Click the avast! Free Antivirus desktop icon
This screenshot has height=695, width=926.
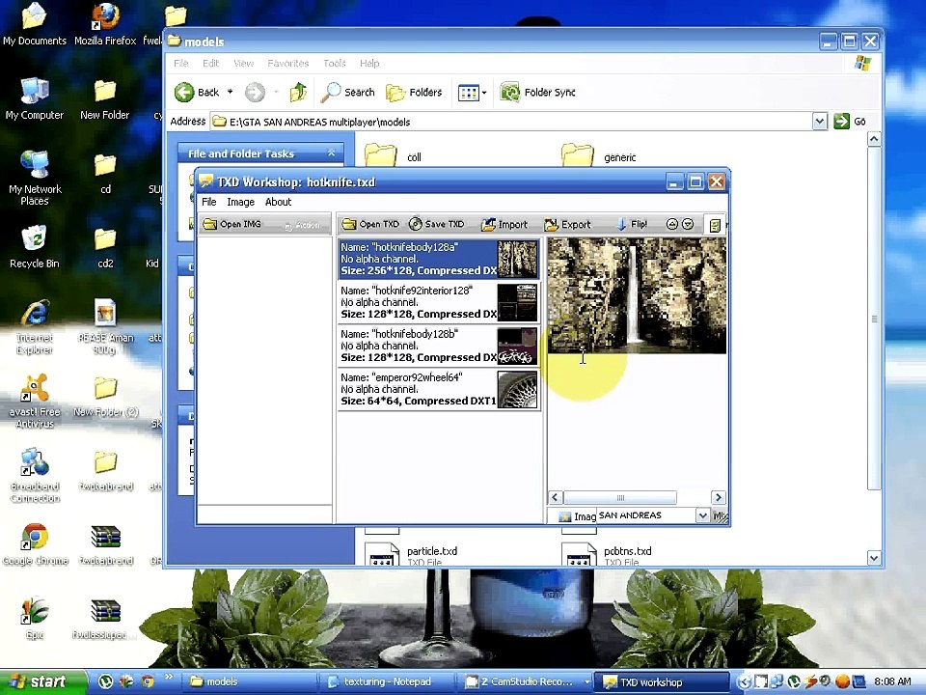35,401
